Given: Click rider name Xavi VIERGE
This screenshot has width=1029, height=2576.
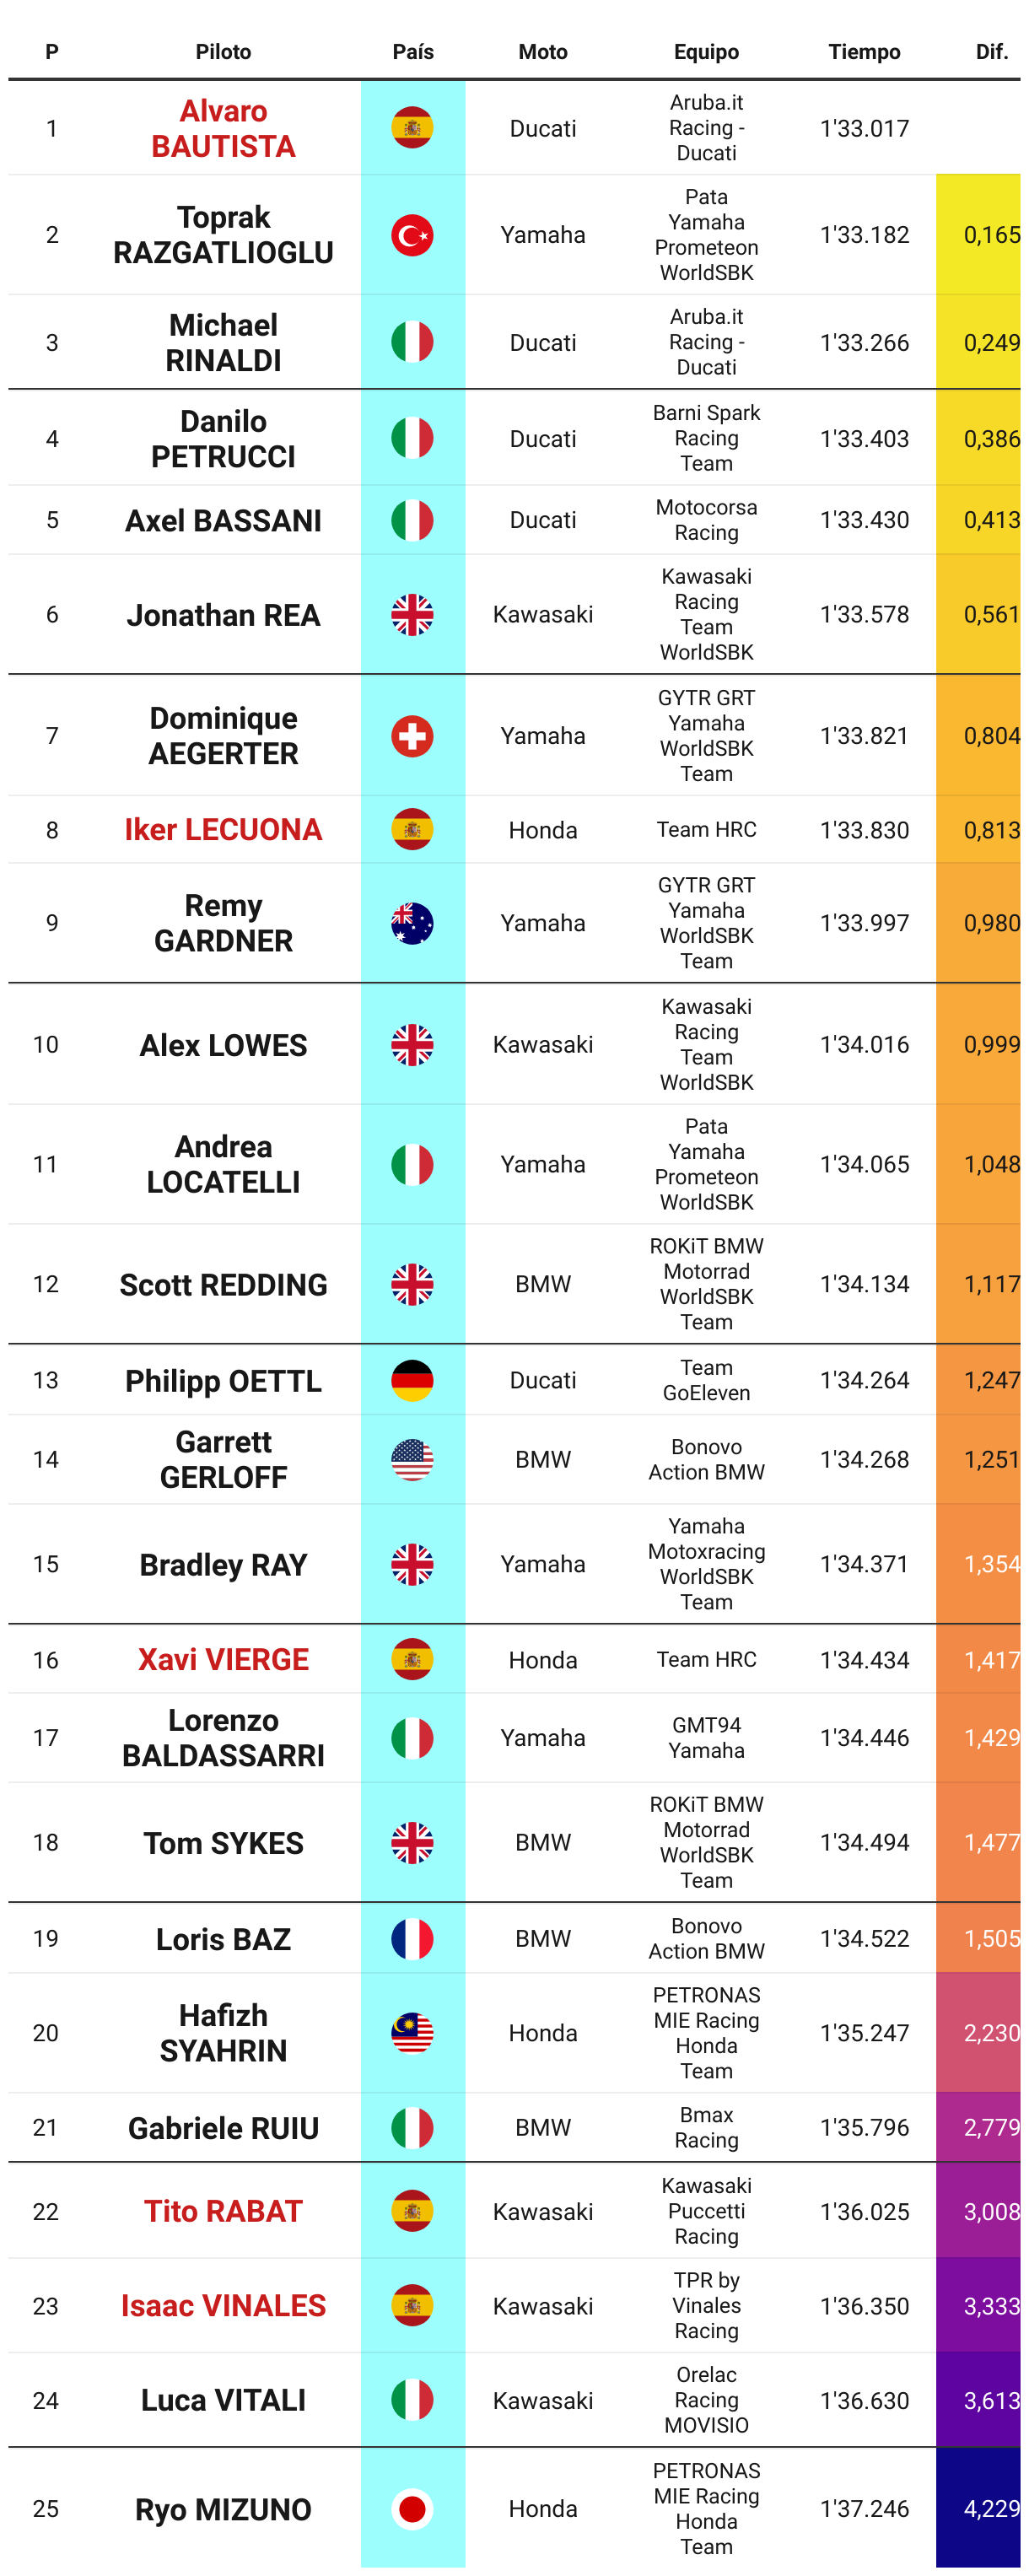Looking at the screenshot, I should pos(223,1659).
